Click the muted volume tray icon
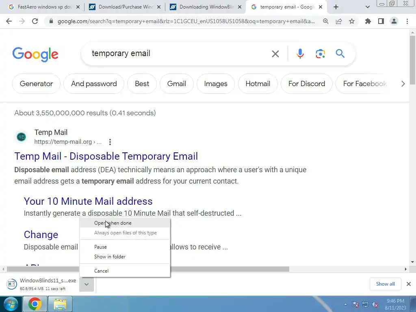This screenshot has height=312, width=416. pos(375,305)
